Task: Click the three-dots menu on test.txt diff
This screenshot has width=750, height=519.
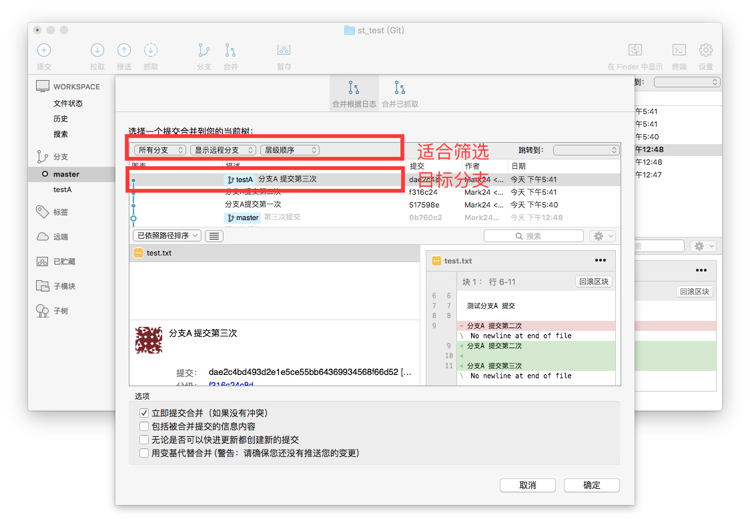Action: tap(601, 260)
